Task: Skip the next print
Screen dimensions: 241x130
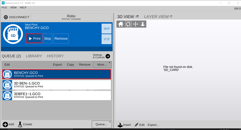Action: point(47,38)
